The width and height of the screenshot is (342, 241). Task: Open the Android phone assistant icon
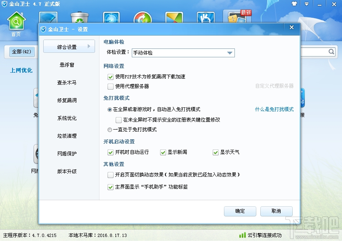pyautogui.click(x=206, y=17)
